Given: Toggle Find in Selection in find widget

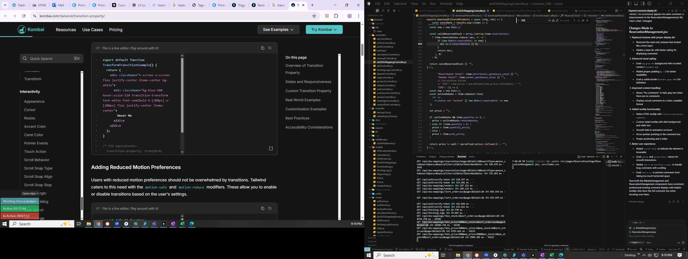Looking at the screenshot, I should point(583,20).
